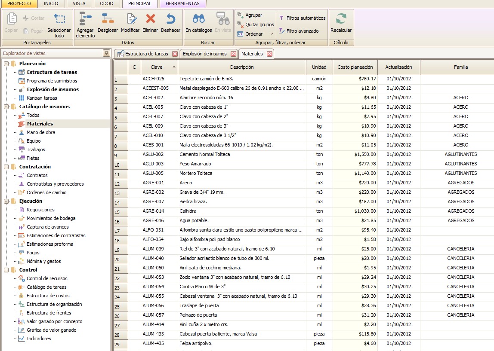Select Mano de obra catalog

(x=41, y=132)
